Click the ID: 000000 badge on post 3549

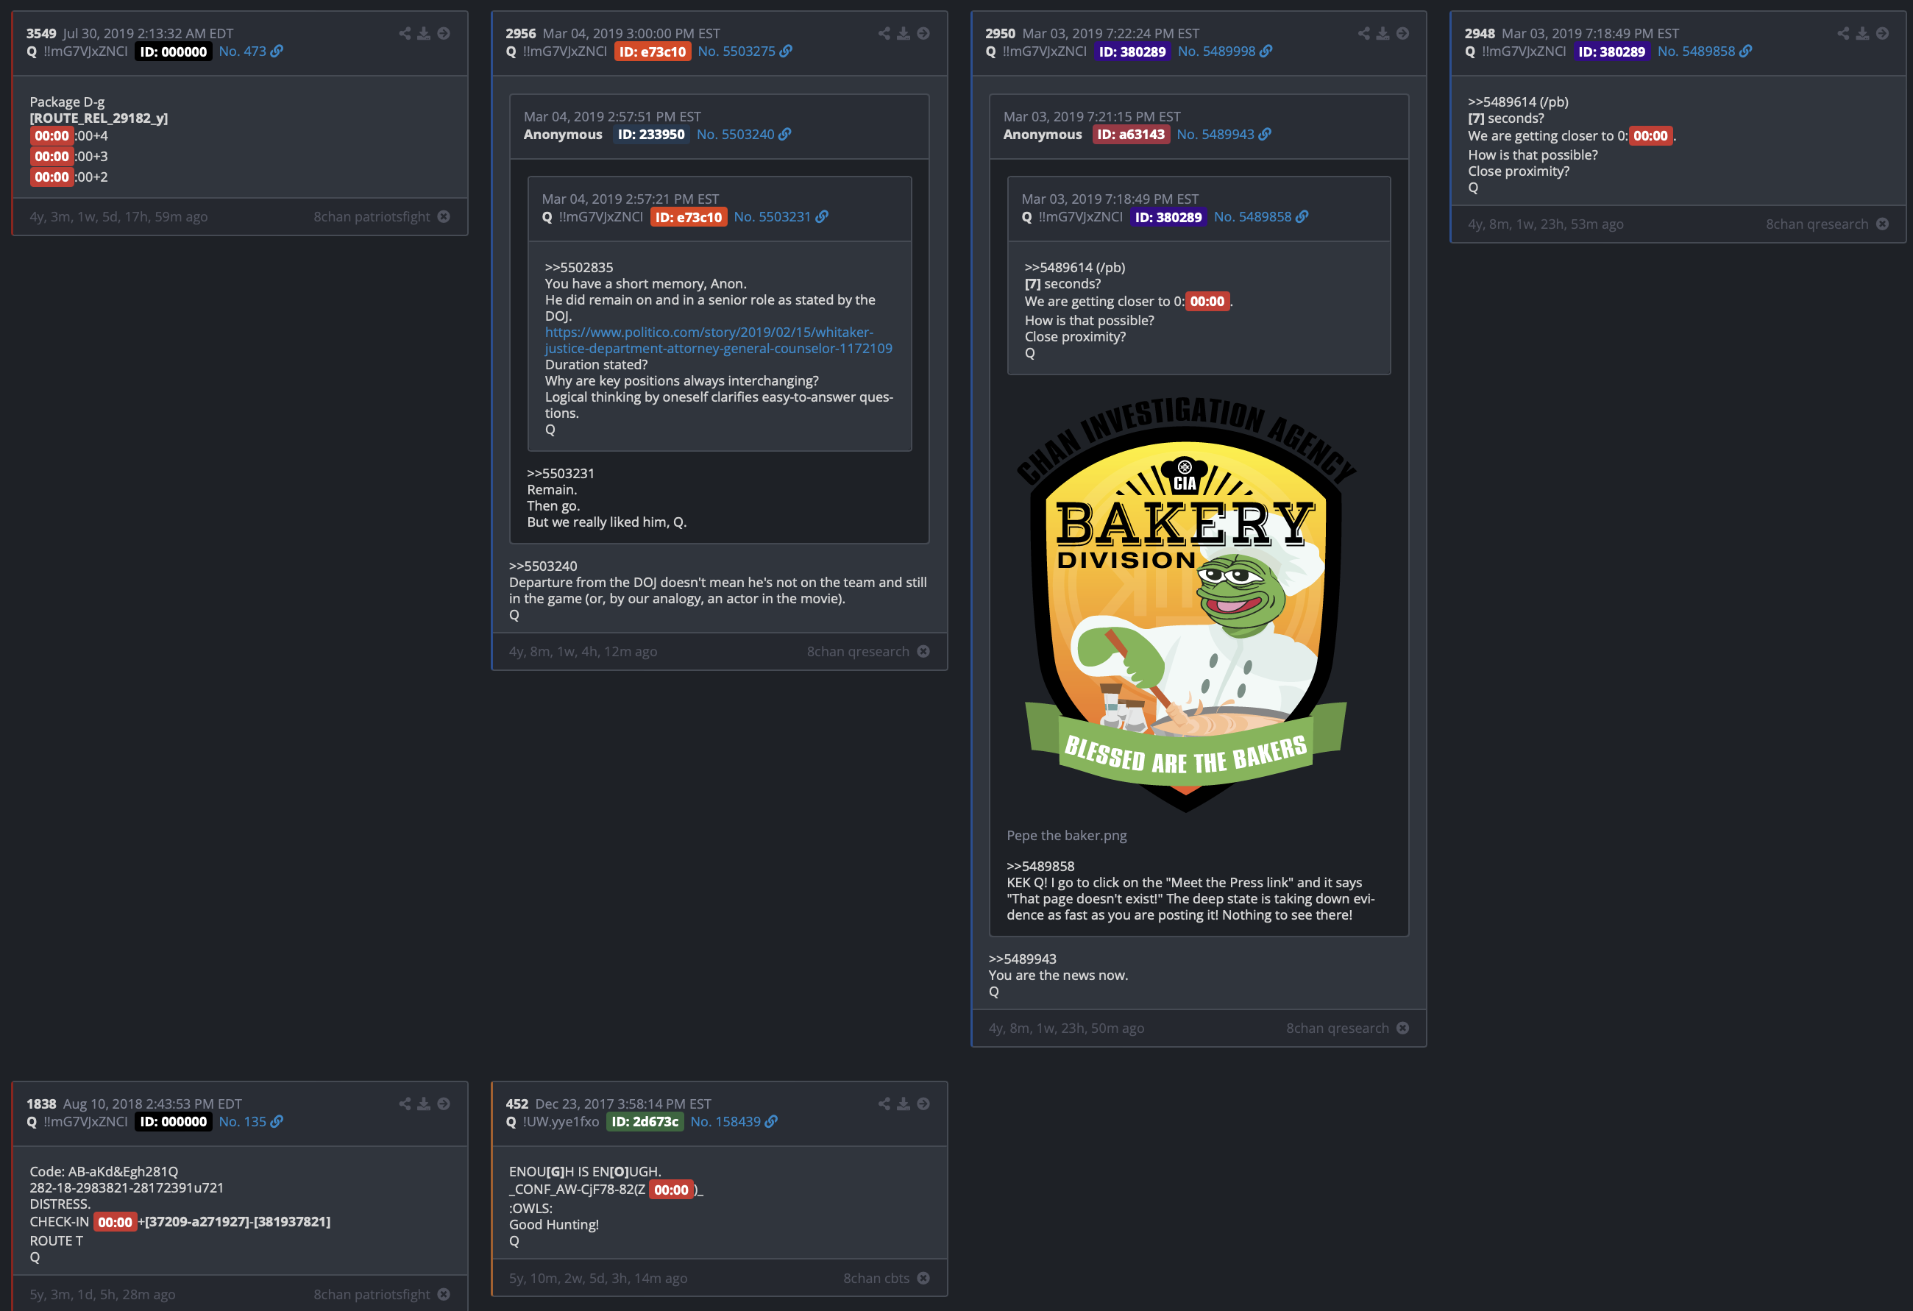pos(173,51)
